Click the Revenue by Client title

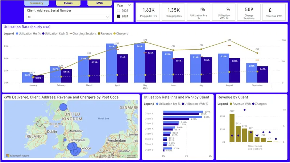coord(233,97)
